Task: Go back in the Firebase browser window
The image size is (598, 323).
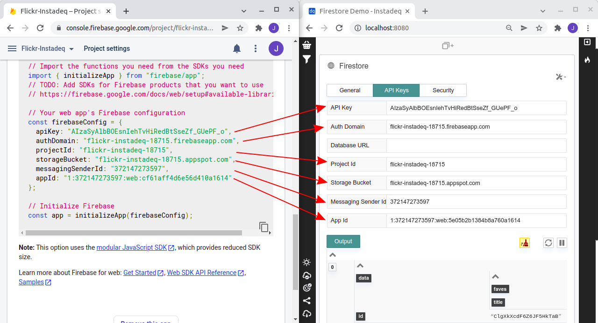Action: 11,28
